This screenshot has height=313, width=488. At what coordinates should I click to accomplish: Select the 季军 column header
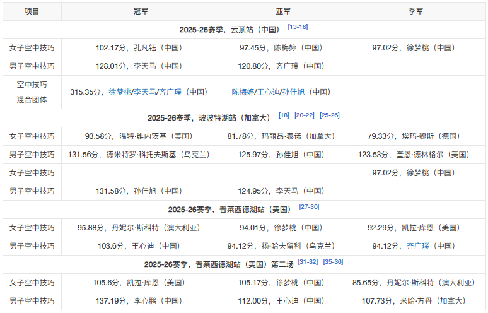pos(415,11)
